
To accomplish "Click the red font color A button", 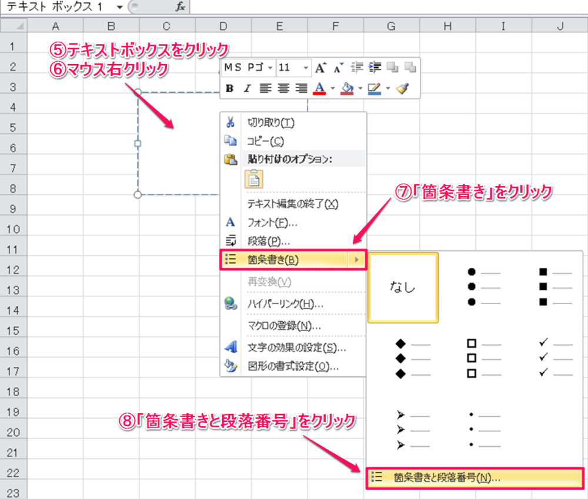I will click(x=319, y=89).
